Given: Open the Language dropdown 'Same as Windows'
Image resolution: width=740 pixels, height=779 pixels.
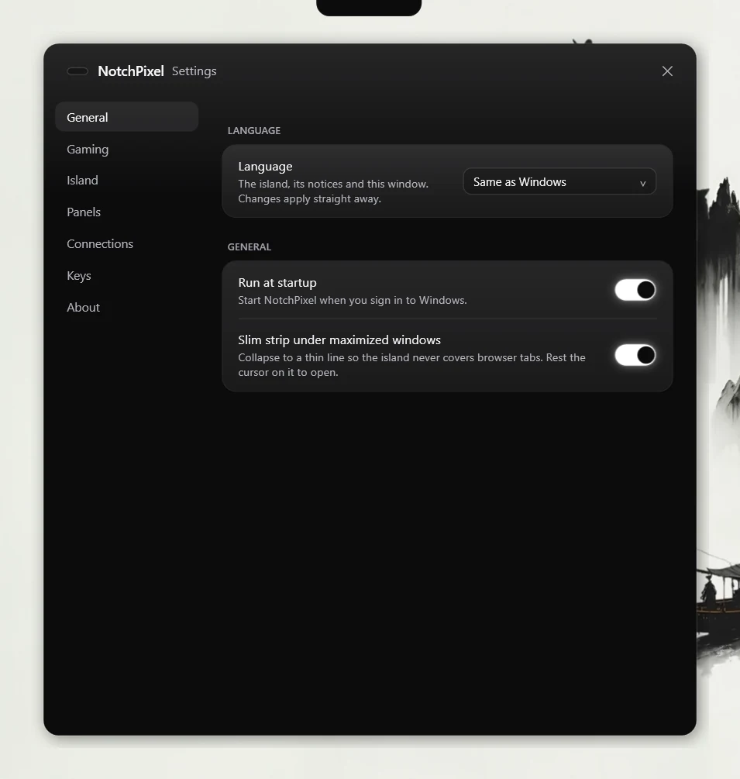Looking at the screenshot, I should point(559,182).
